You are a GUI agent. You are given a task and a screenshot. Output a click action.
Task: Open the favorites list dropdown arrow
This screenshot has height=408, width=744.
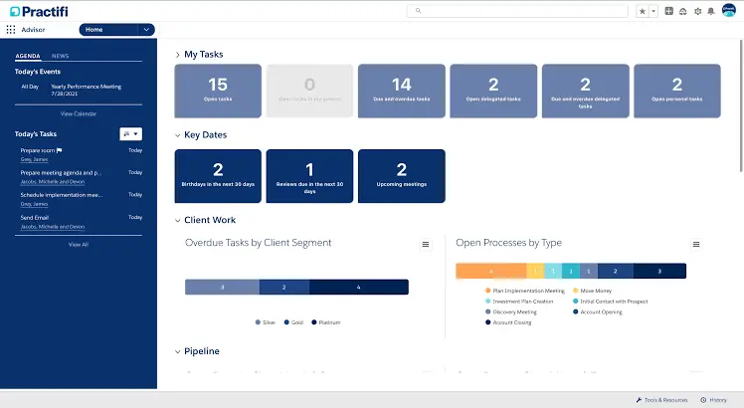tap(653, 11)
